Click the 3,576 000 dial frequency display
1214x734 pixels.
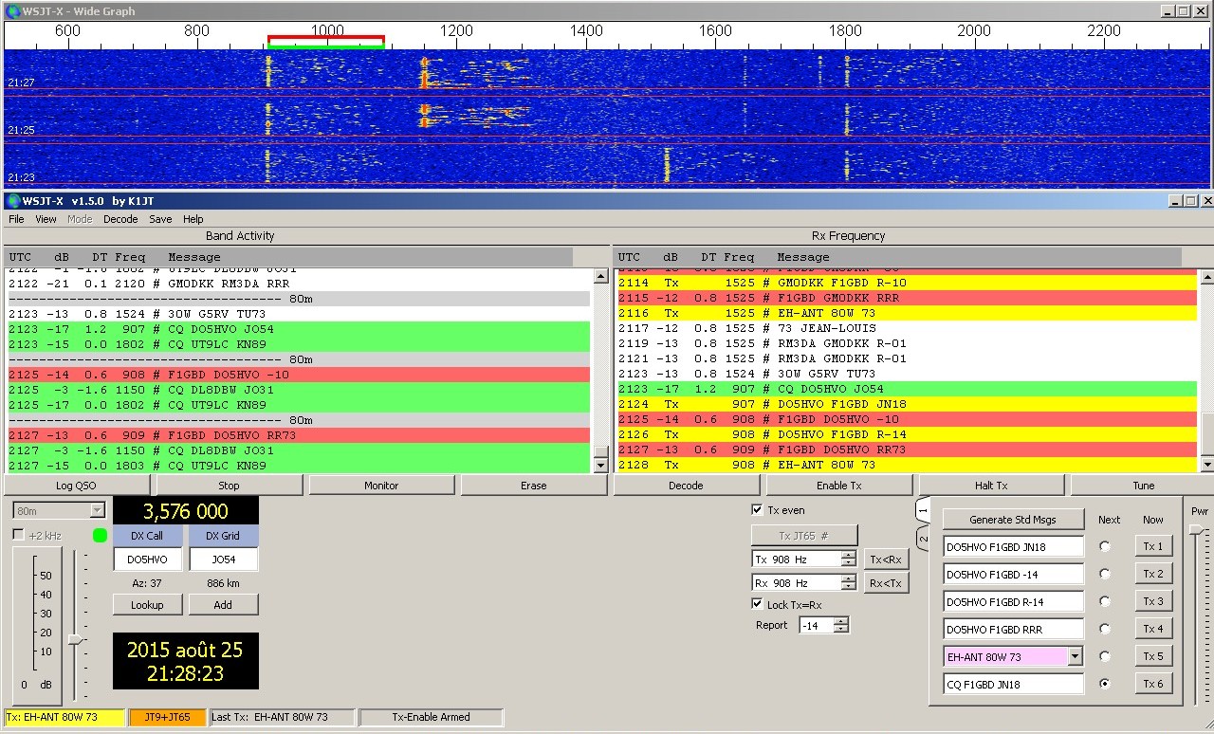186,511
